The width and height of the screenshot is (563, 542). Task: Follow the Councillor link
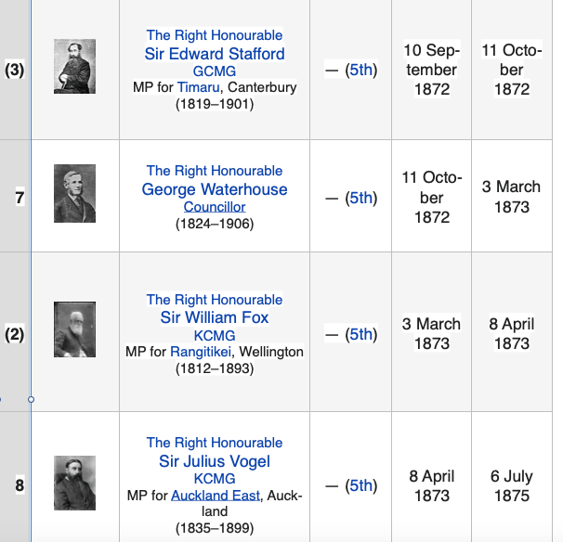tap(215, 207)
